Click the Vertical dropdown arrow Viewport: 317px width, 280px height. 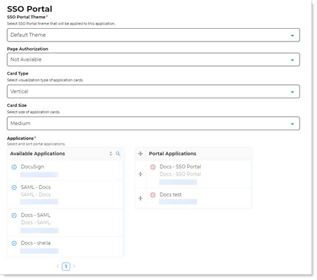point(292,92)
